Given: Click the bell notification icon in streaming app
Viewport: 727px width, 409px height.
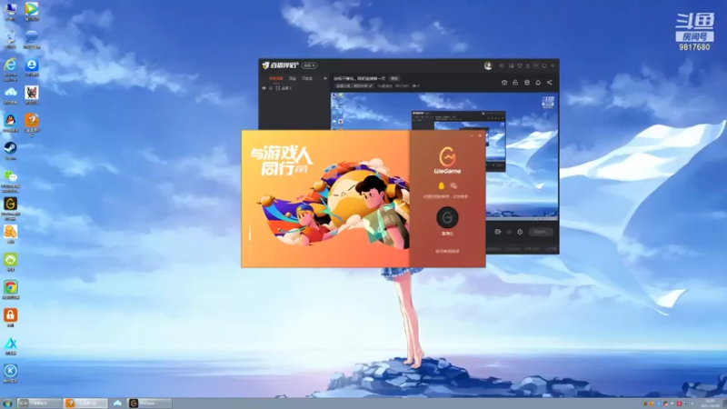Looking at the screenshot, I should [538, 83].
